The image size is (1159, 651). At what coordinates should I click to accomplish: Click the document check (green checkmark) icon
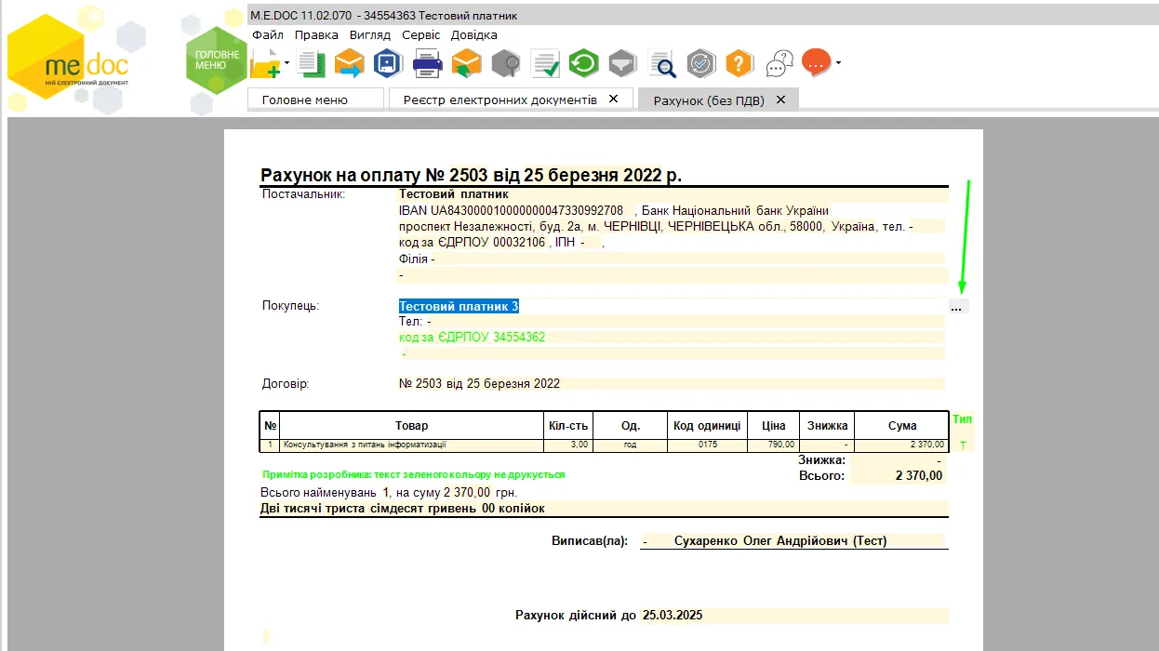545,64
